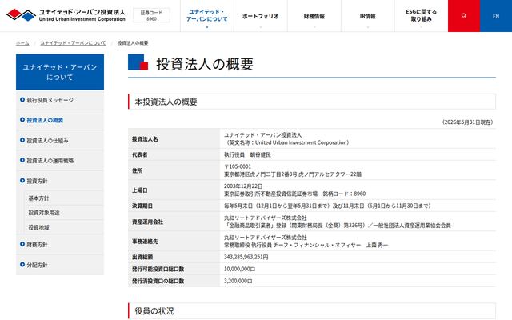Click the listing date 2003年12月22日

coord(243,186)
